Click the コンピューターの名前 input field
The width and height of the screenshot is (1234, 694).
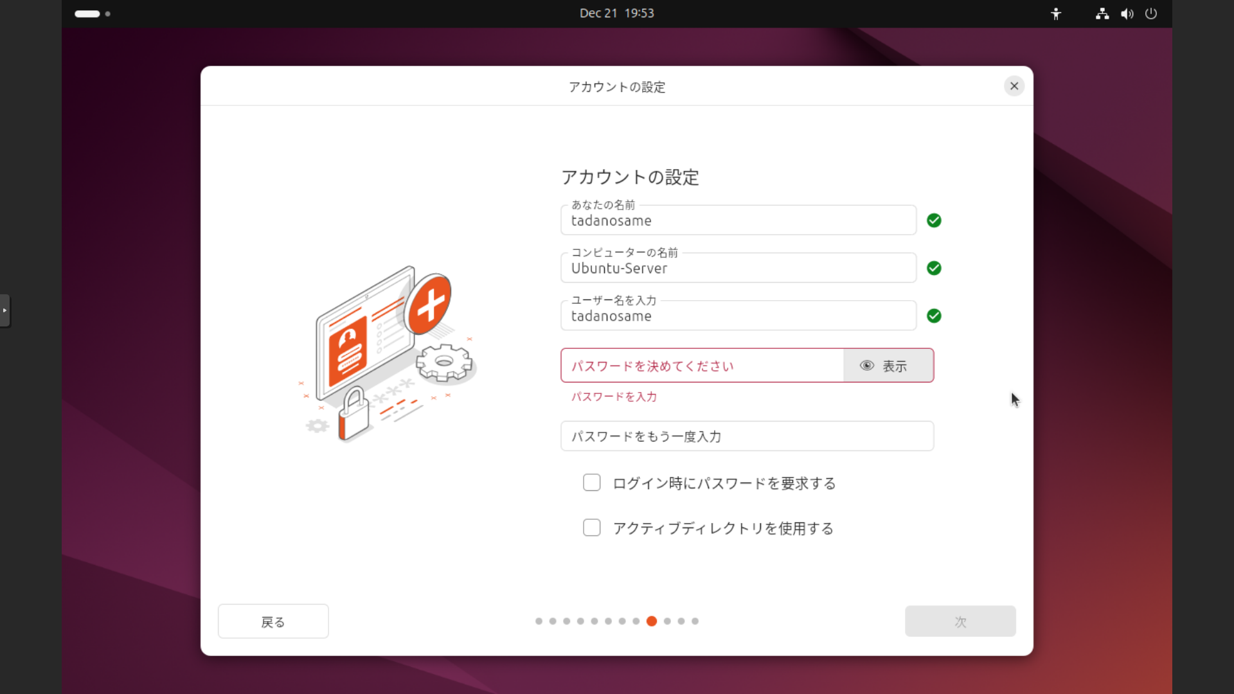click(x=738, y=269)
